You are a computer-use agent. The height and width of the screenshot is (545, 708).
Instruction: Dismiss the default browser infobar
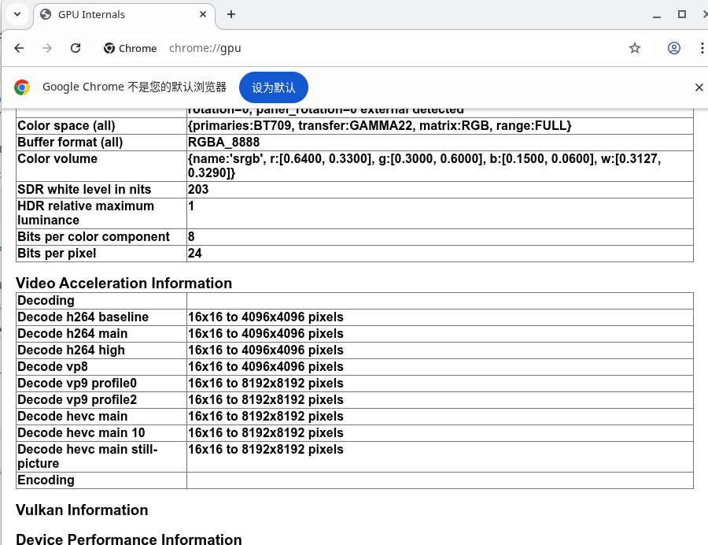(699, 87)
